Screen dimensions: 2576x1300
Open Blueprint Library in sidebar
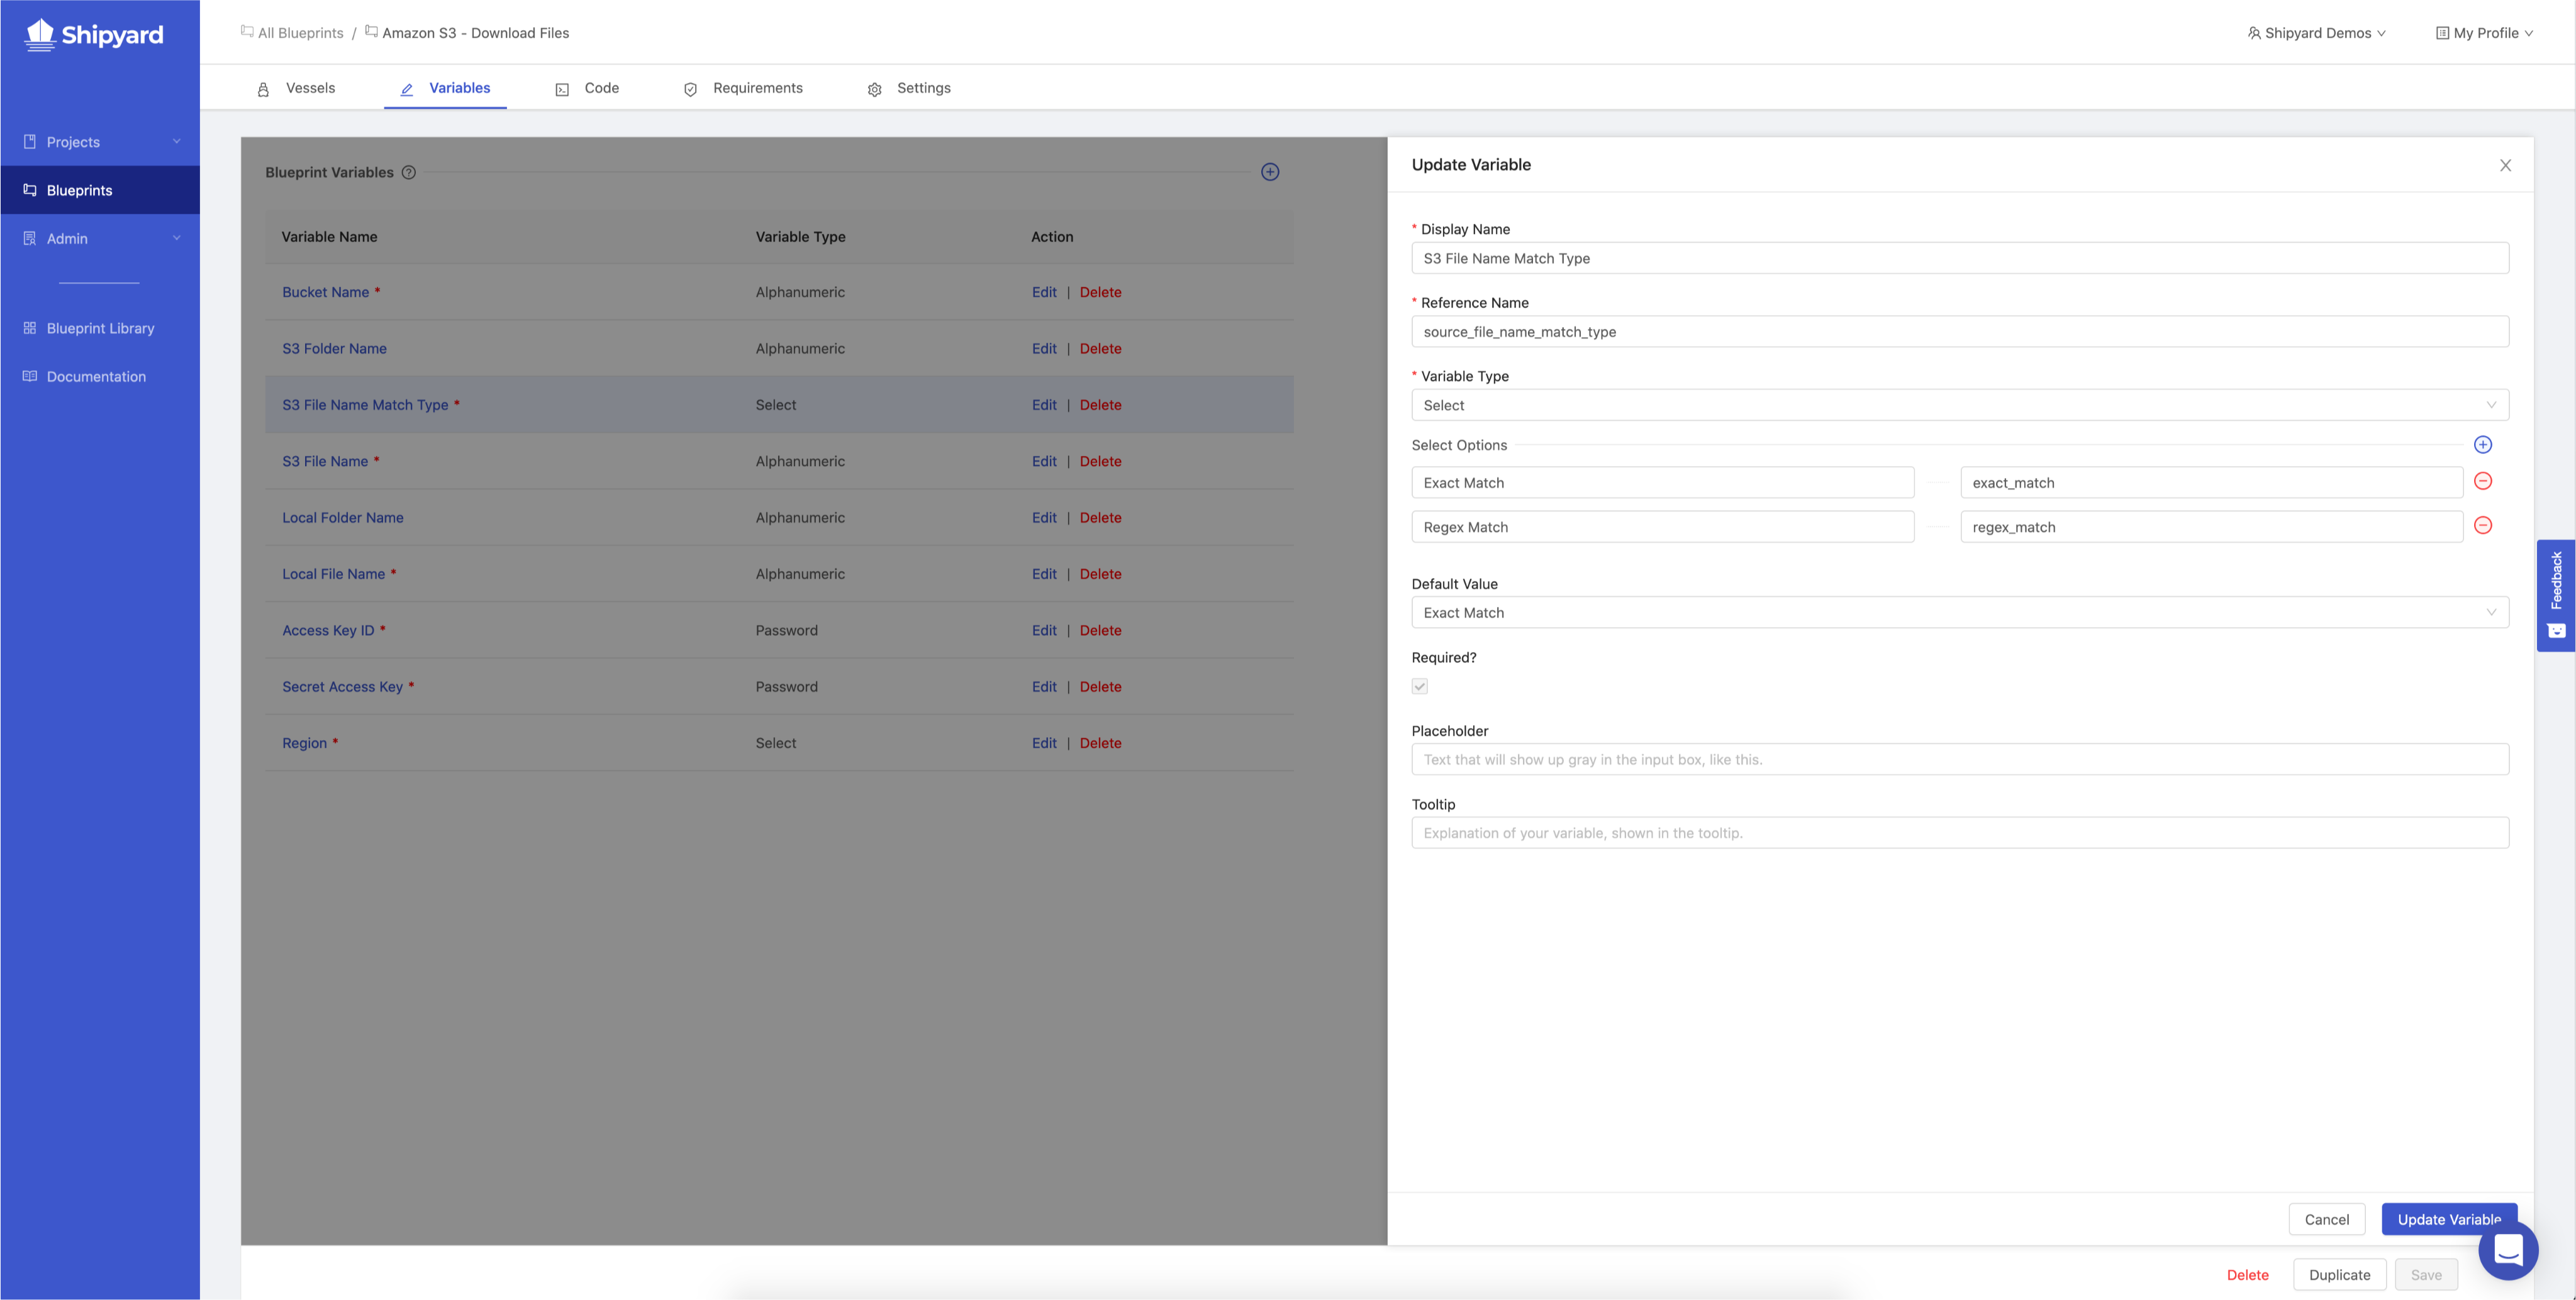point(100,328)
